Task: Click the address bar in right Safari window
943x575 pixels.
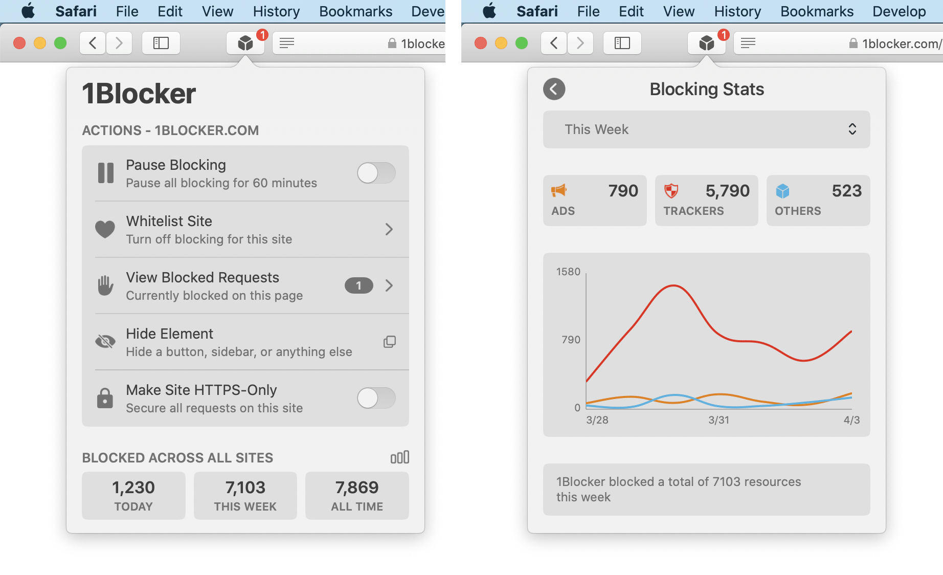Action: pos(839,43)
